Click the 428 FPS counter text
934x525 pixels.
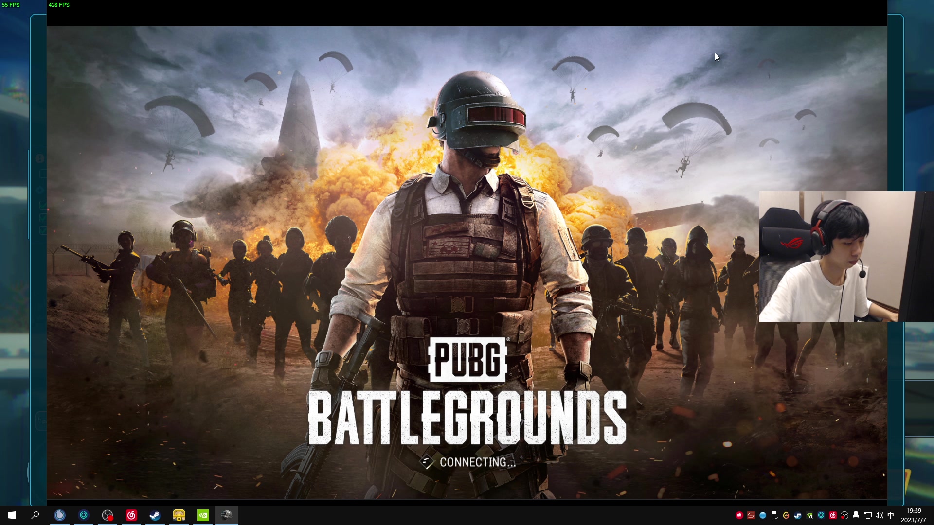(x=59, y=5)
